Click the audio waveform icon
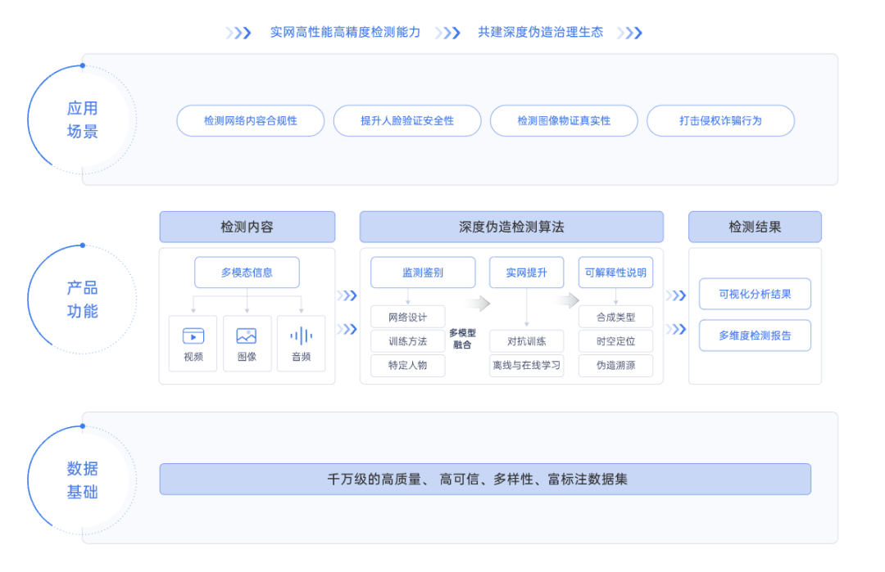The height and width of the screenshot is (572, 885). click(x=301, y=336)
